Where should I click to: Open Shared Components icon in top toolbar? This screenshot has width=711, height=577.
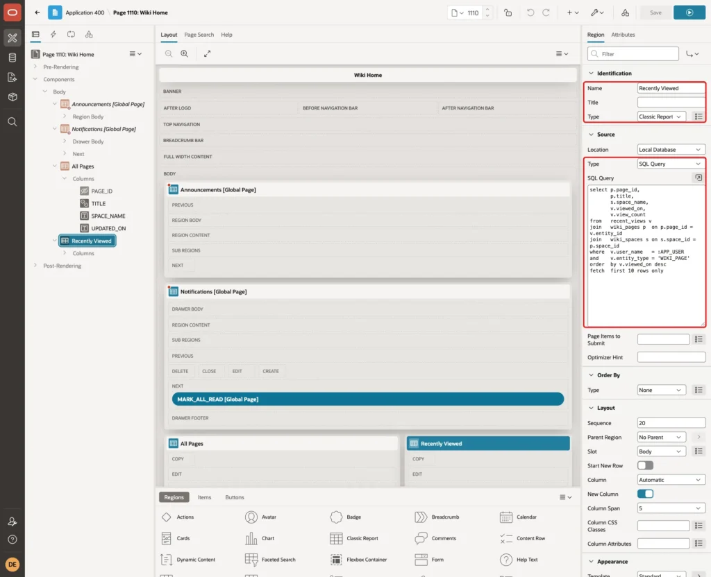click(x=625, y=12)
